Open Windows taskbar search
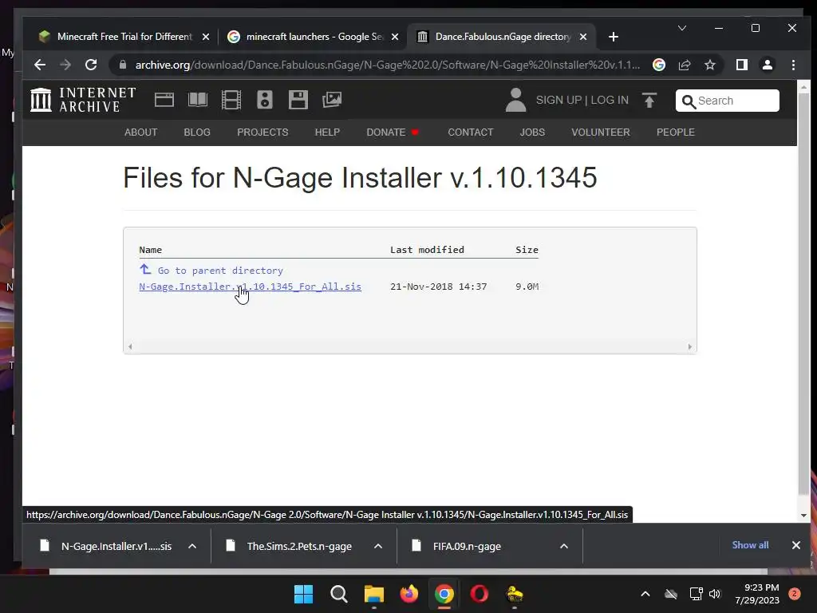817x613 pixels. pyautogui.click(x=339, y=594)
